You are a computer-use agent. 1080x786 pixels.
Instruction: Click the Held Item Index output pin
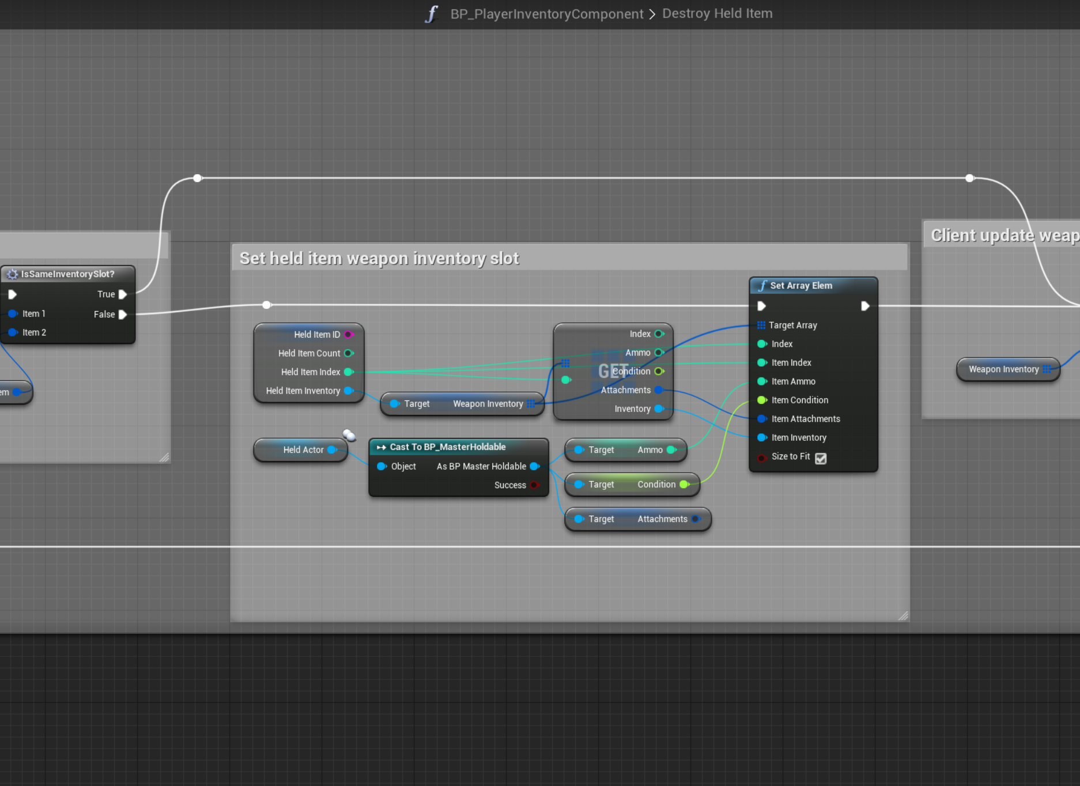[x=348, y=372]
